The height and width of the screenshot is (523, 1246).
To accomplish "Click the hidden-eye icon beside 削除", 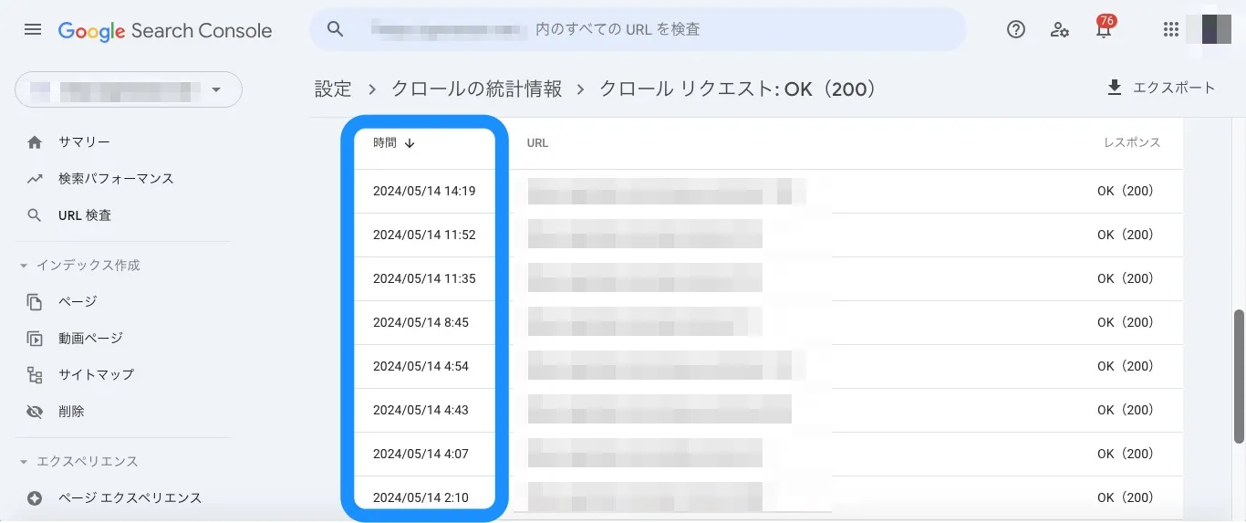I will point(35,412).
